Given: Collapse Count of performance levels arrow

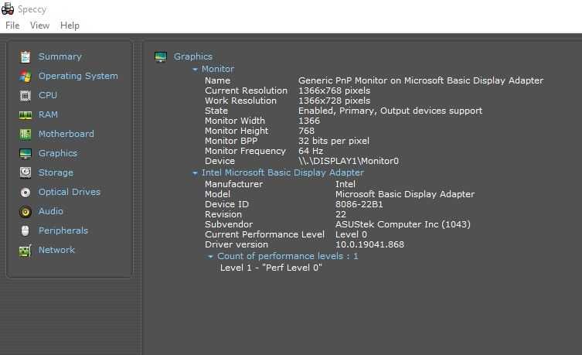Looking at the screenshot, I should (x=210, y=257).
